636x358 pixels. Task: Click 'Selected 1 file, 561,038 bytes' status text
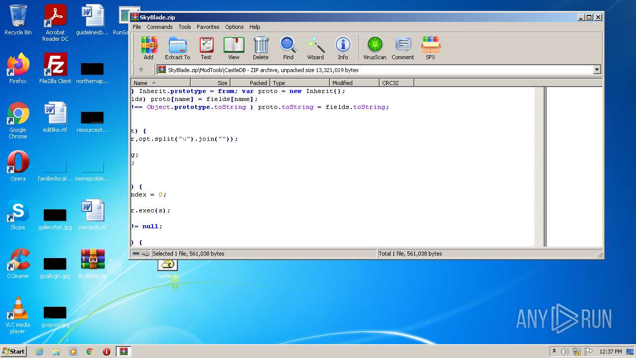(x=188, y=254)
